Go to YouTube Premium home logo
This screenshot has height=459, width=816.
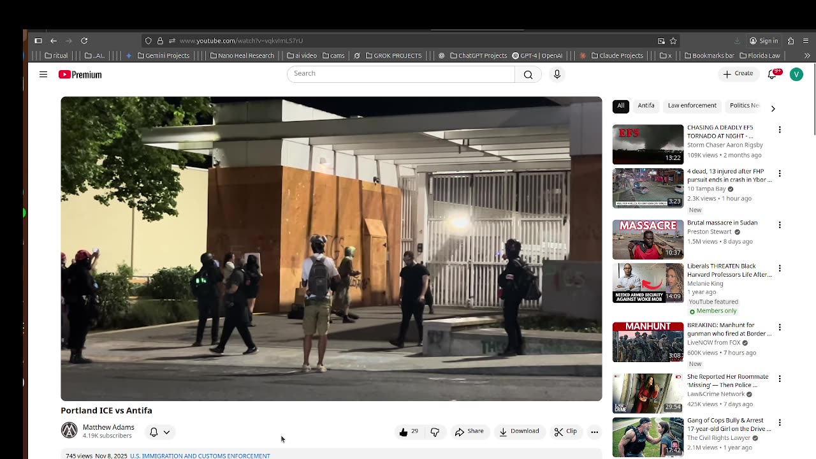pyautogui.click(x=80, y=75)
